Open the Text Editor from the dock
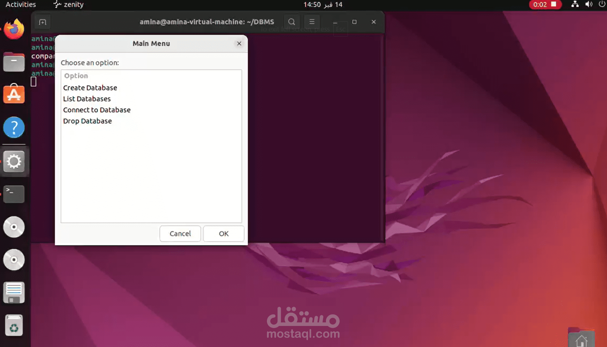 (14, 292)
